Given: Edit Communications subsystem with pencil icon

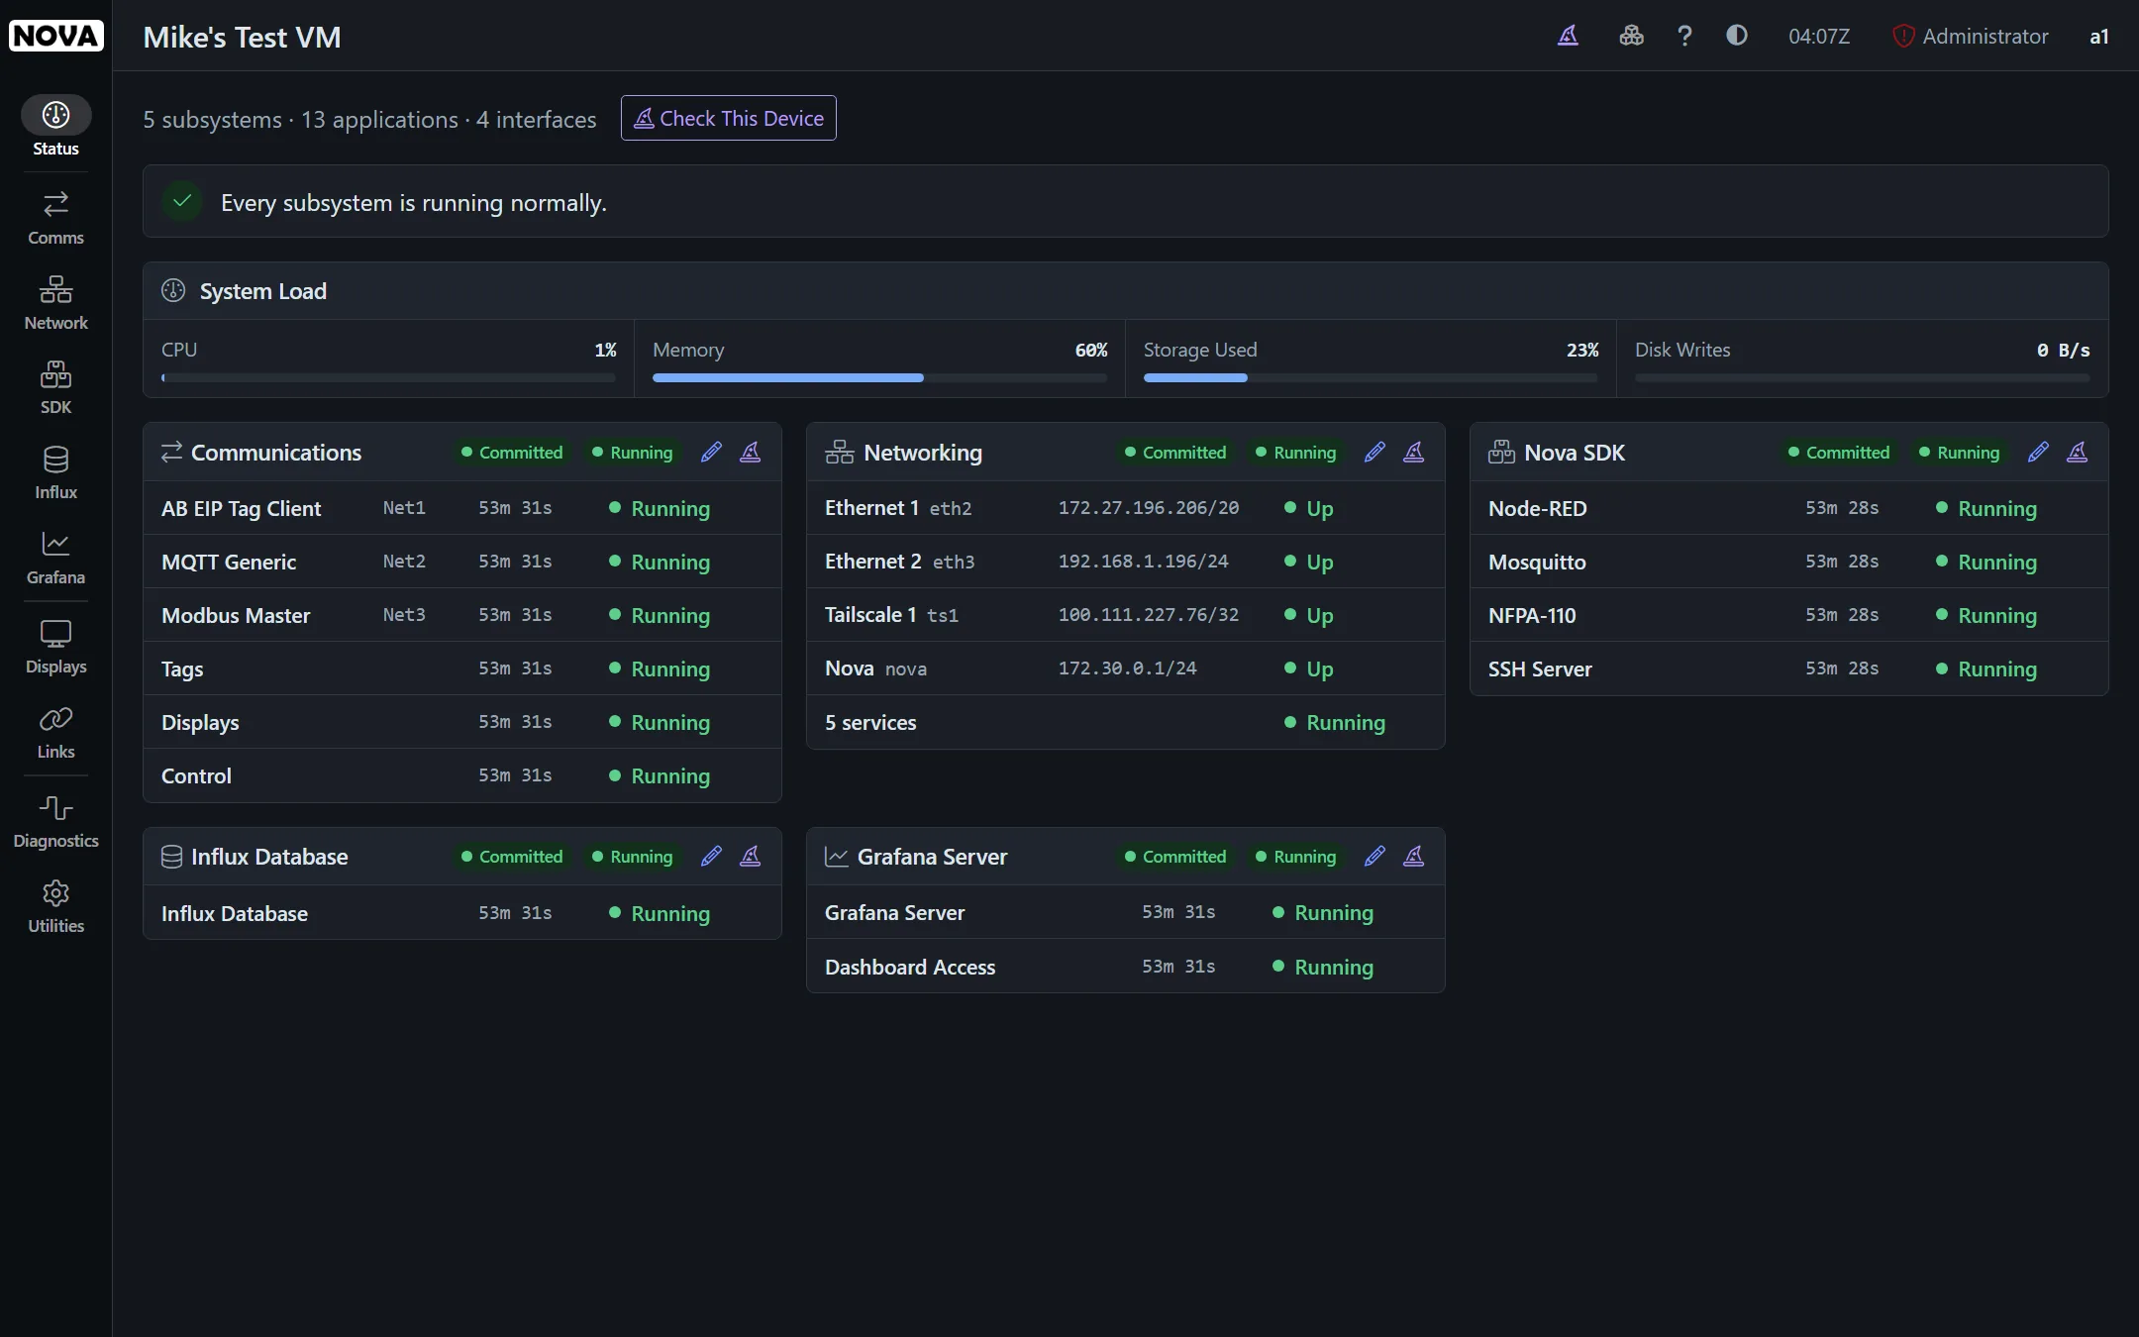Looking at the screenshot, I should 711,453.
